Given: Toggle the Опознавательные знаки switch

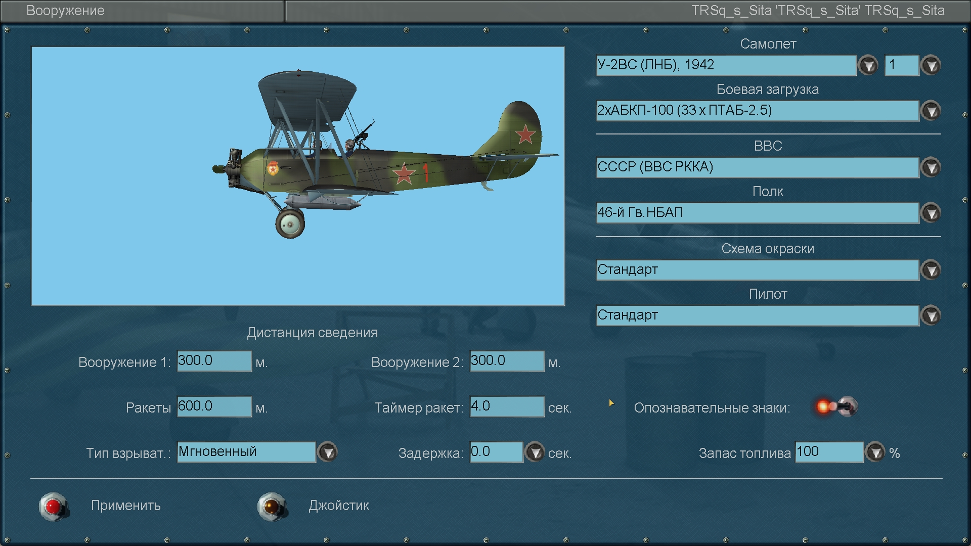Looking at the screenshot, I should pos(836,406).
